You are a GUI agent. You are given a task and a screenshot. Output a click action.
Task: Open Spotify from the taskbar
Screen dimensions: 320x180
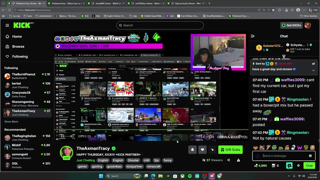[190, 176]
